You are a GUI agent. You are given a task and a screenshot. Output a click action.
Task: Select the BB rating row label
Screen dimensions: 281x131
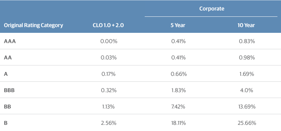(7, 107)
